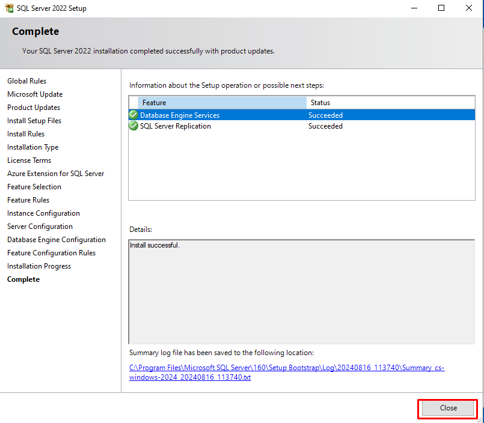Screen dimensions: 484x423
Task: Select Feature Selection step
Action: [34, 187]
